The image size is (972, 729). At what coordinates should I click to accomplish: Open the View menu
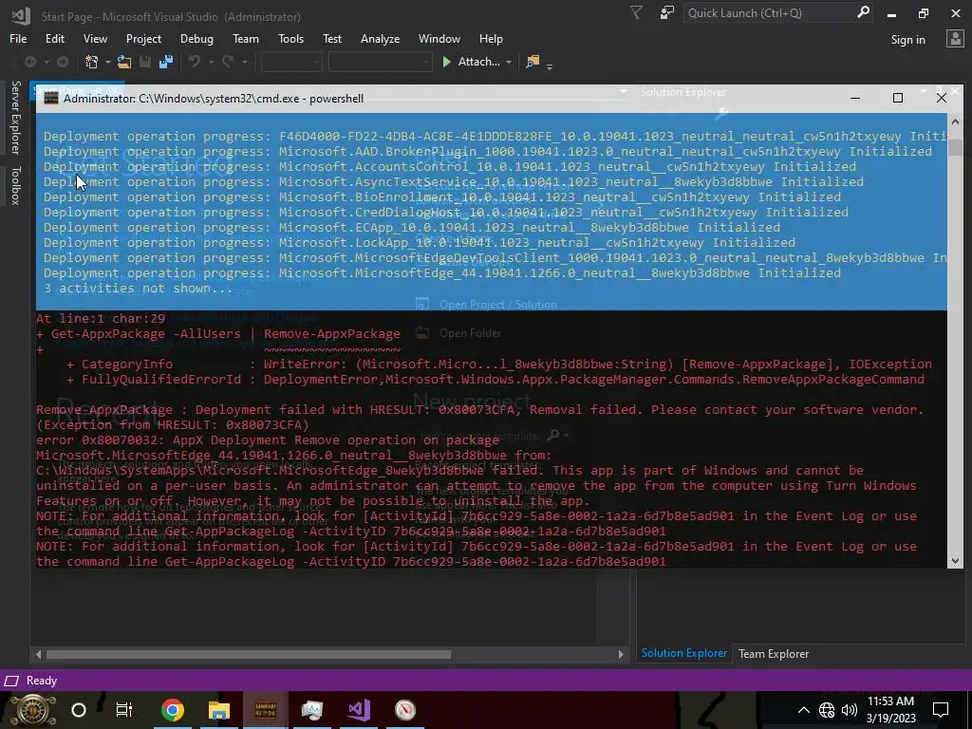click(95, 38)
